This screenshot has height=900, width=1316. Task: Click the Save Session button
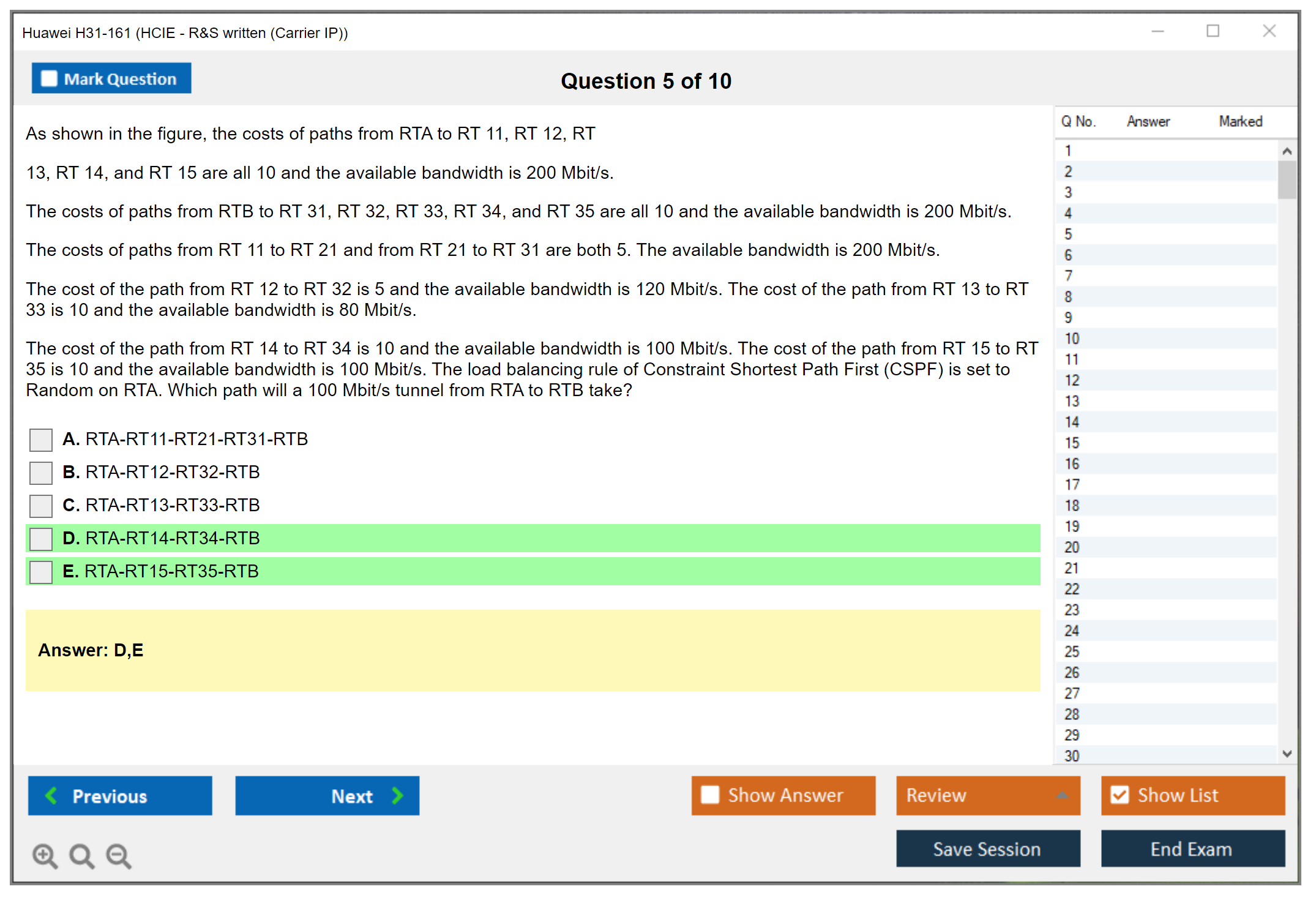click(x=987, y=849)
